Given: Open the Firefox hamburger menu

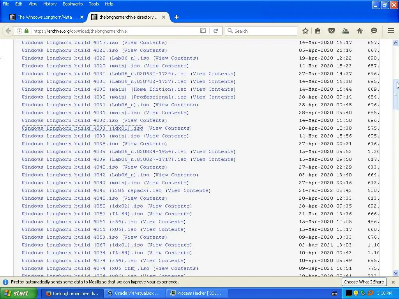Looking at the screenshot, I should (x=391, y=31).
